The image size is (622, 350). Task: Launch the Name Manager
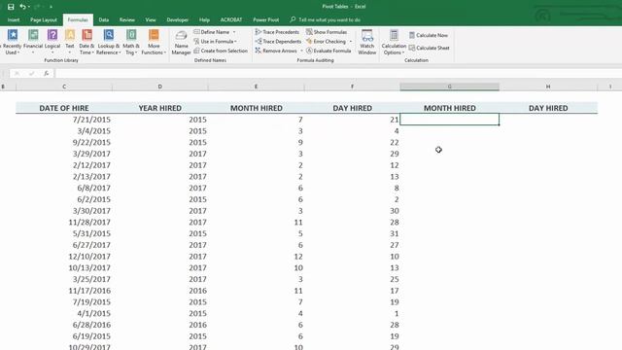(x=181, y=43)
